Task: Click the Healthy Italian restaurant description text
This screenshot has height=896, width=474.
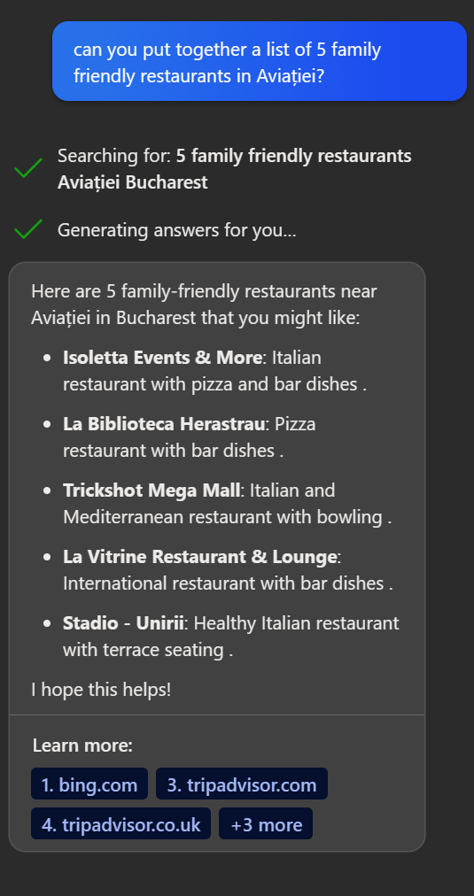Action: point(231,637)
